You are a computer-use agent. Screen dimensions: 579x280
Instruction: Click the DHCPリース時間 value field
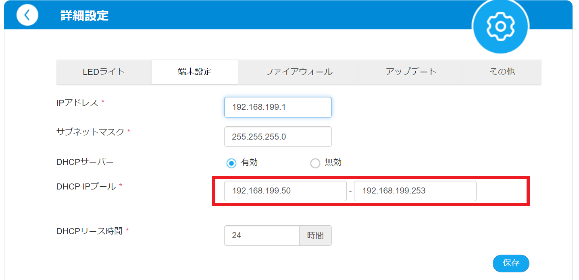(x=262, y=235)
